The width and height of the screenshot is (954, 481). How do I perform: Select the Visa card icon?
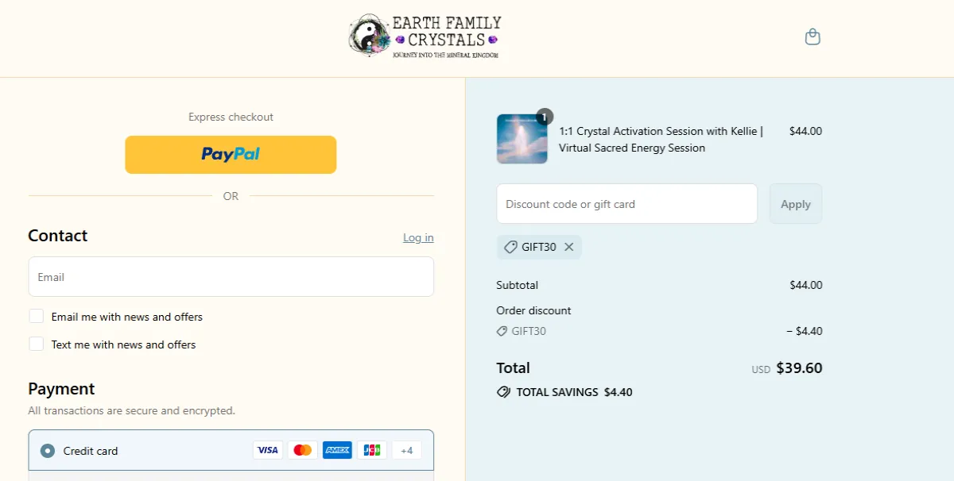268,449
